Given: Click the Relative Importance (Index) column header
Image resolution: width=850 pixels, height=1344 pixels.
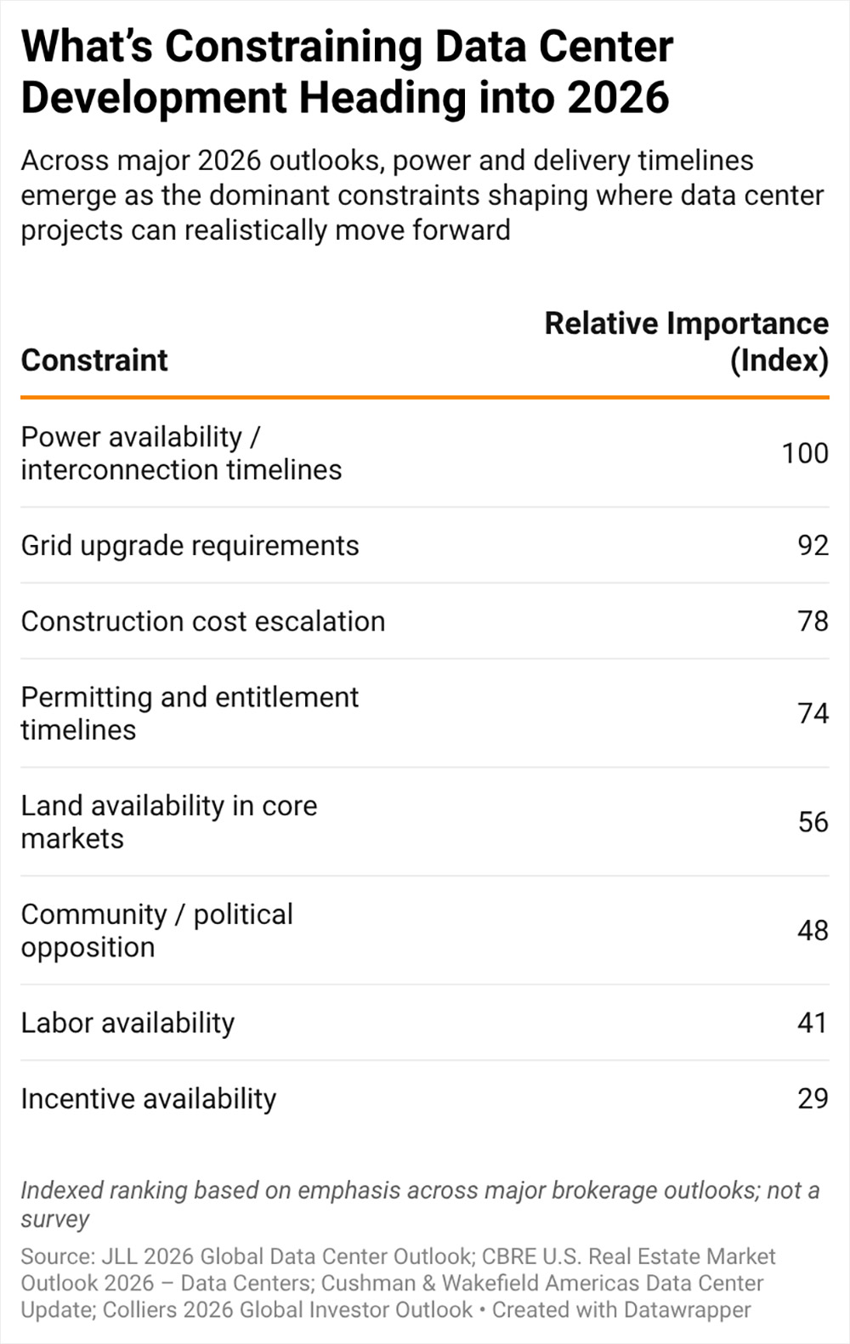Looking at the screenshot, I should (x=686, y=342).
